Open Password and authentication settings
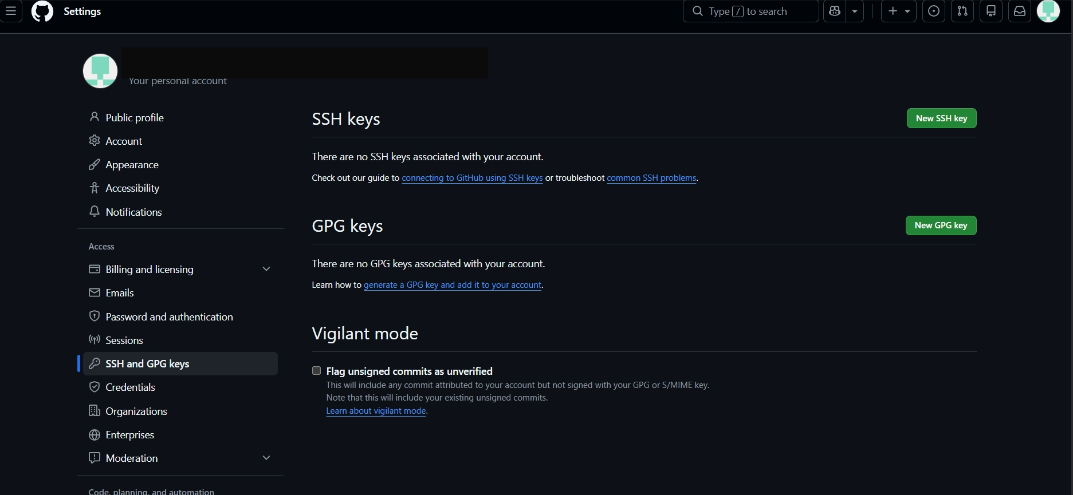1073x495 pixels. tap(180, 317)
